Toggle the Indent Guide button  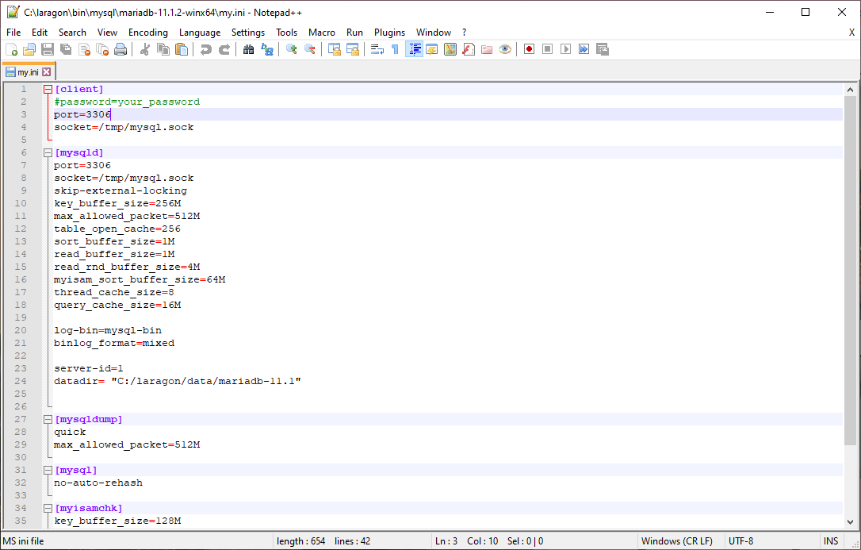tap(414, 49)
